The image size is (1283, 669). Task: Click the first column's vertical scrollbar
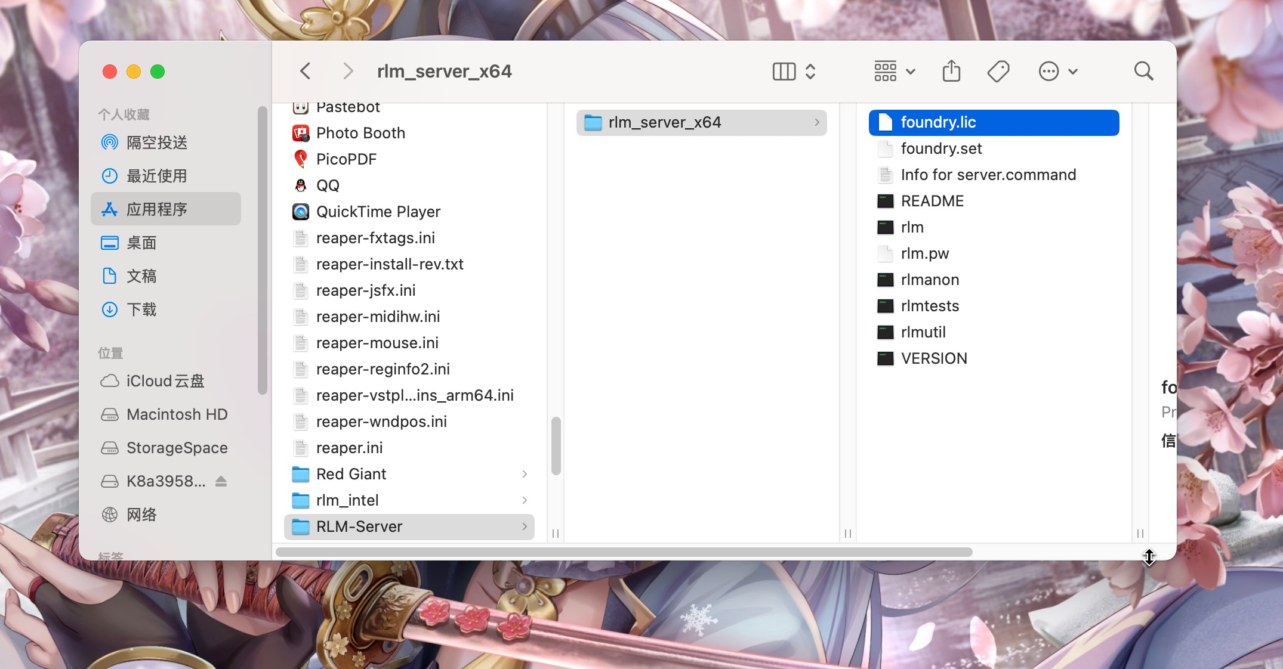[556, 445]
